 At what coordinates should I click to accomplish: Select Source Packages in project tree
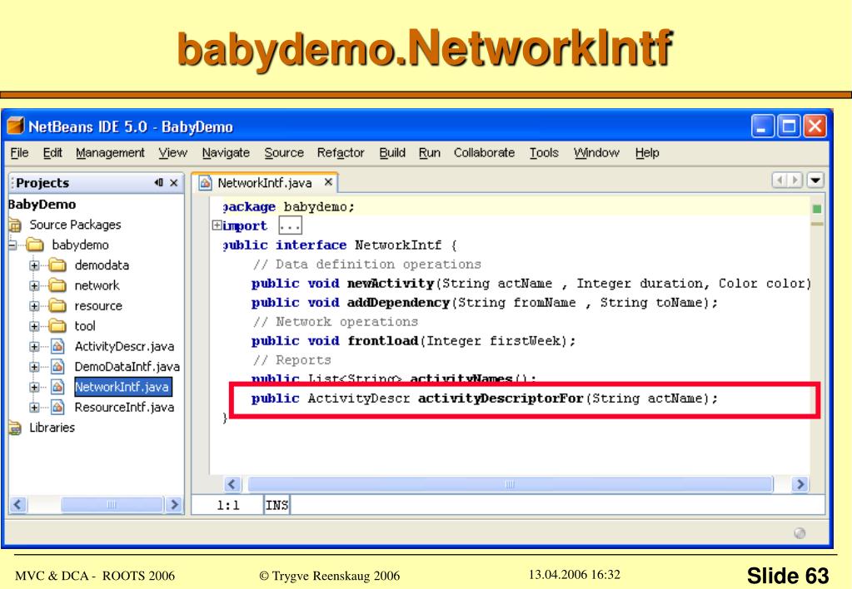(75, 225)
